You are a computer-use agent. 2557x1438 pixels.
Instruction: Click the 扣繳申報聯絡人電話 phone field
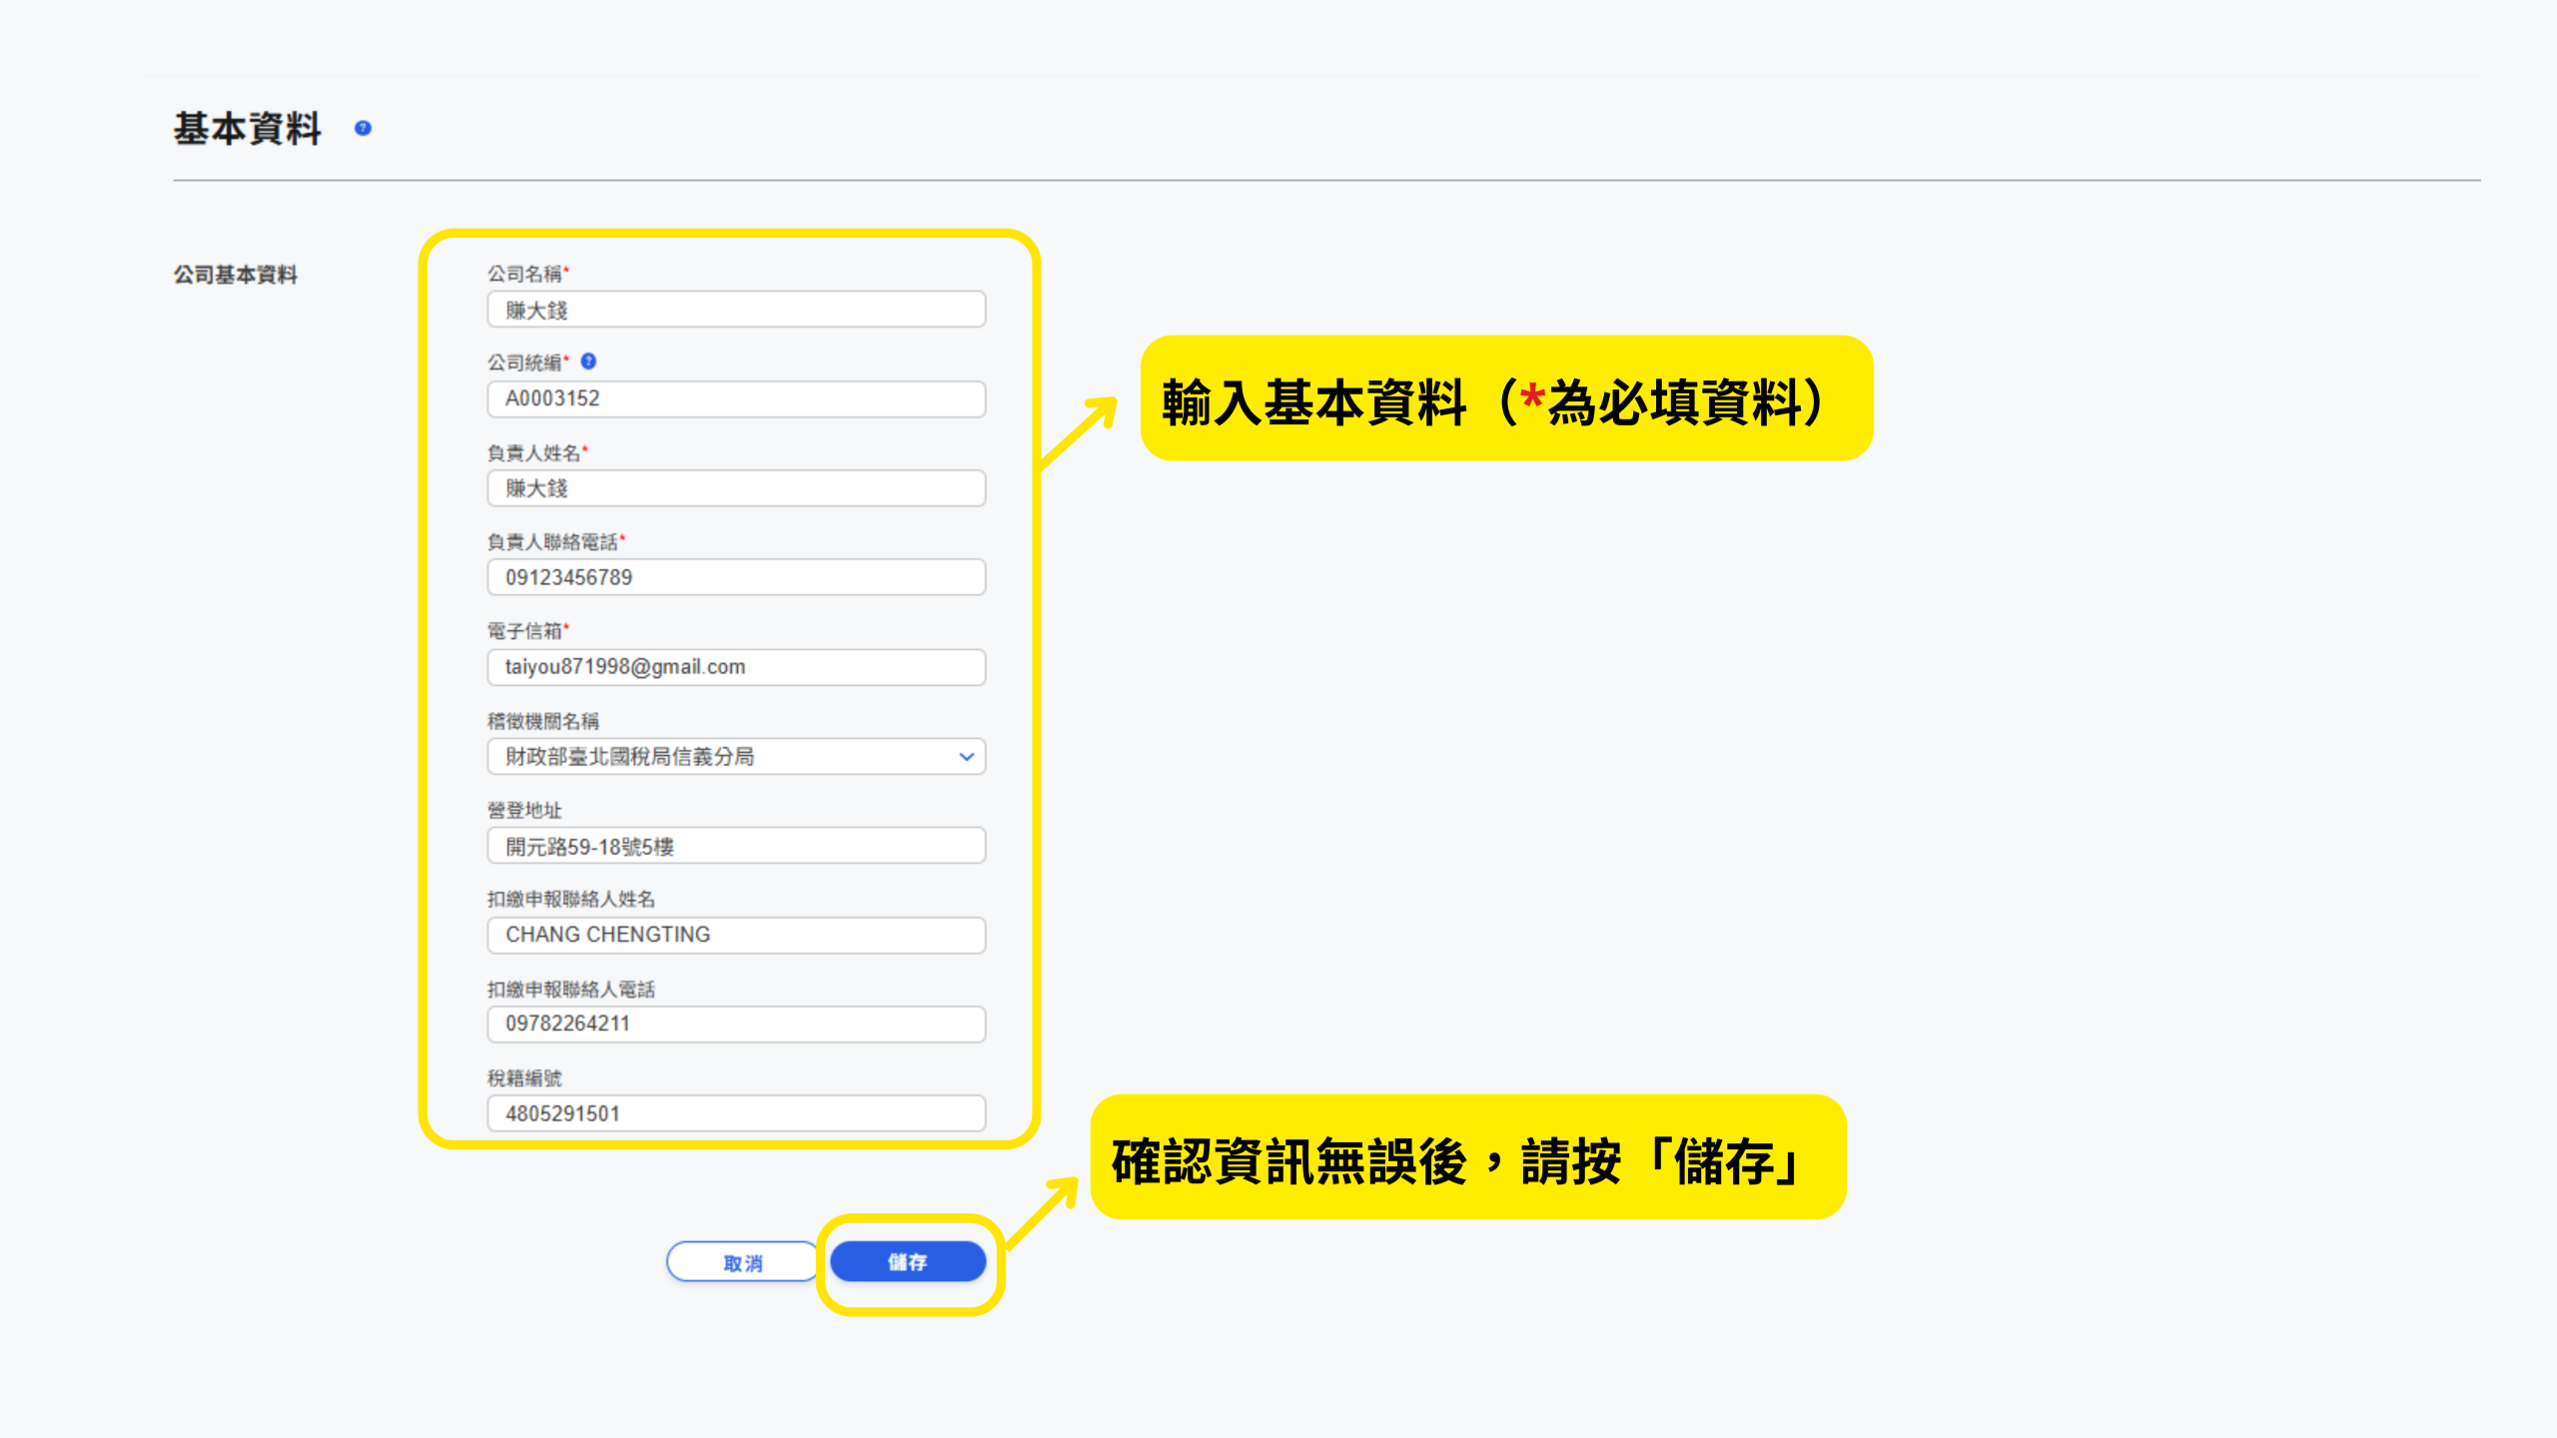[735, 1024]
